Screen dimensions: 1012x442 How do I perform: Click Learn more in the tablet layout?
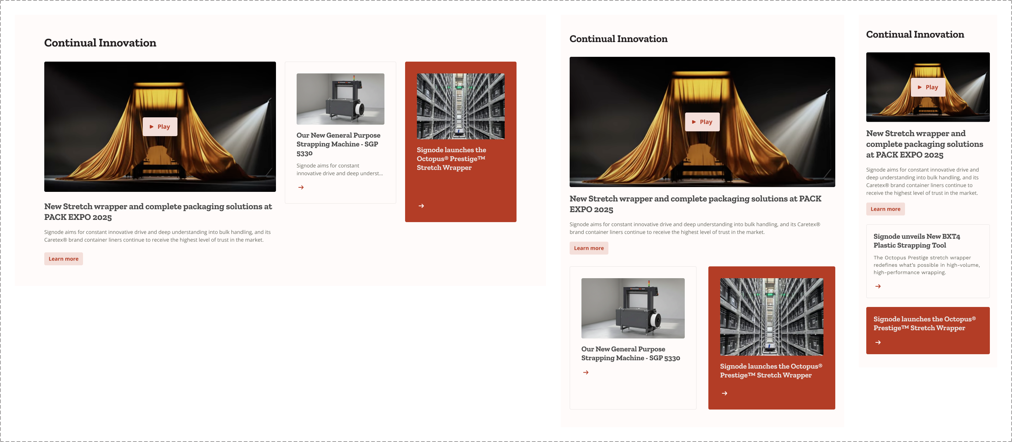click(x=588, y=248)
